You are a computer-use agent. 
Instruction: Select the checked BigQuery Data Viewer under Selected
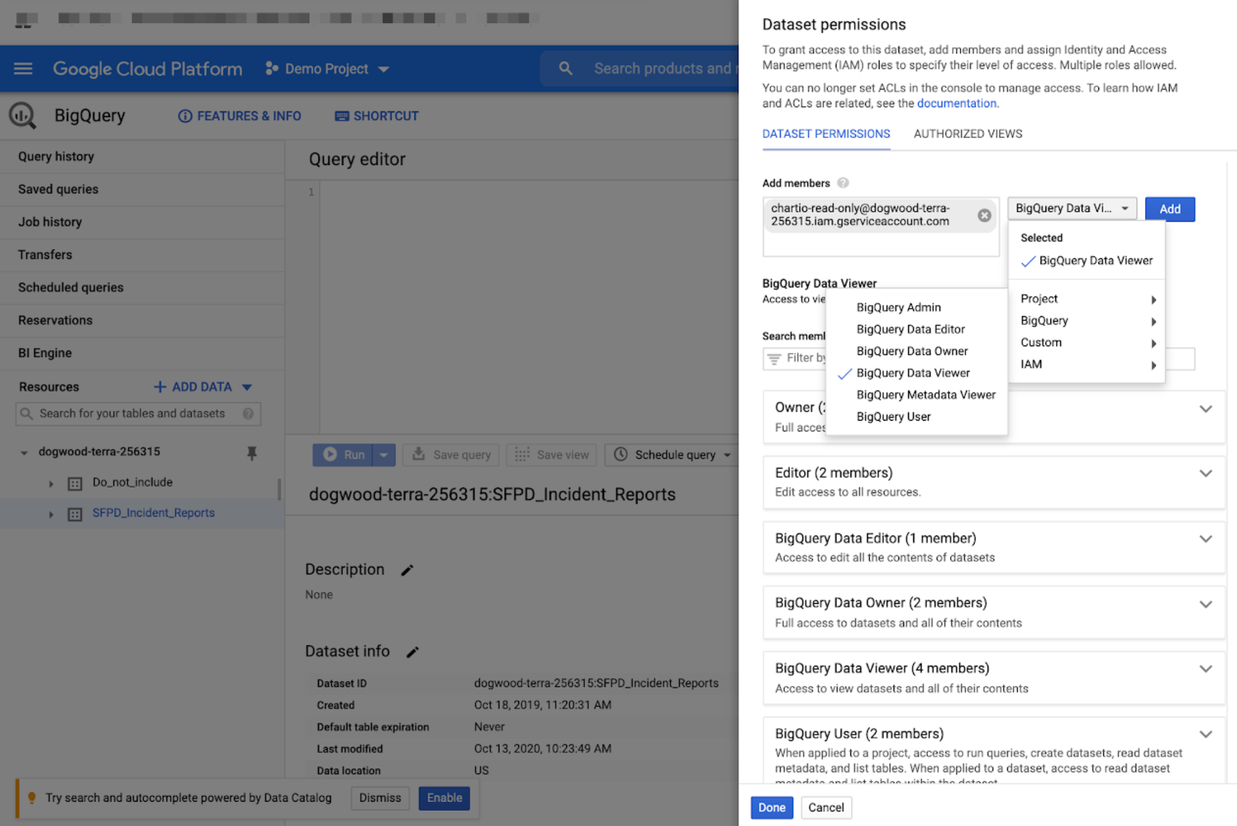1087,261
